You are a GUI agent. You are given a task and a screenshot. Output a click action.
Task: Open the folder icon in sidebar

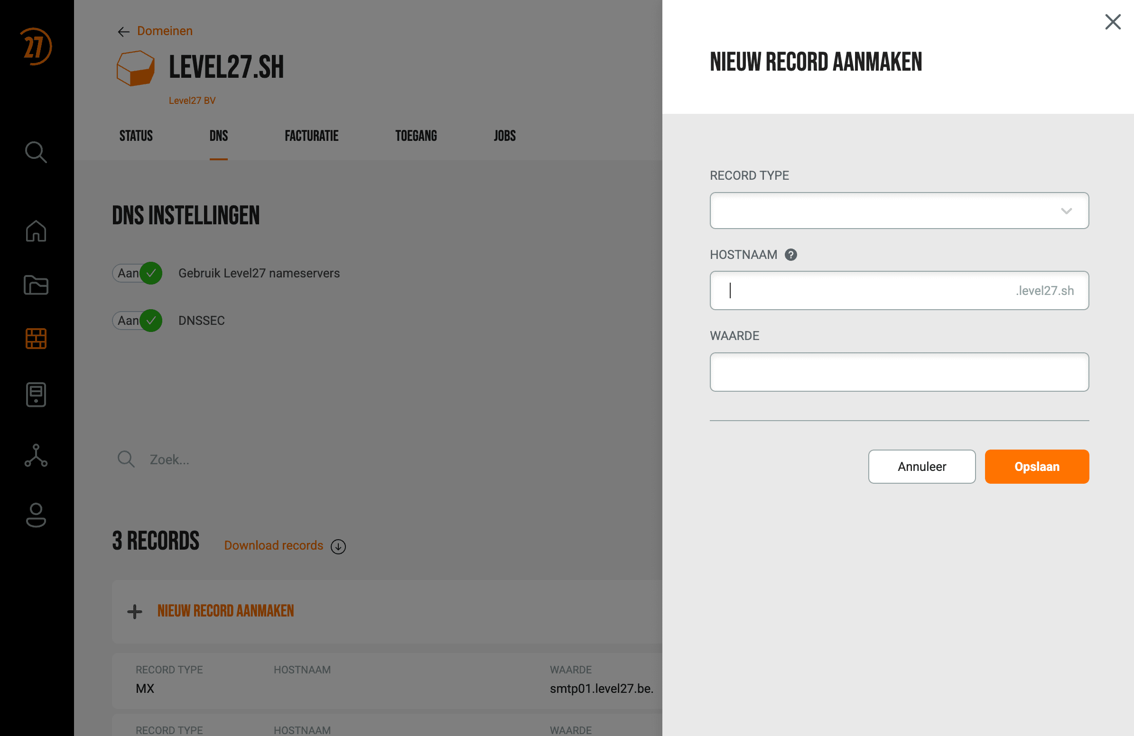[x=36, y=285]
